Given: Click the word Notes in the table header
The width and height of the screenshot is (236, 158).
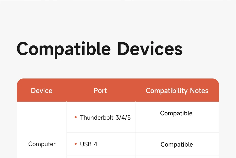Looking at the screenshot, I should point(199,91).
